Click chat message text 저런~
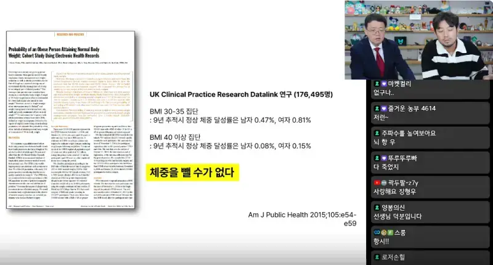The image size is (493, 265). pos(381,117)
